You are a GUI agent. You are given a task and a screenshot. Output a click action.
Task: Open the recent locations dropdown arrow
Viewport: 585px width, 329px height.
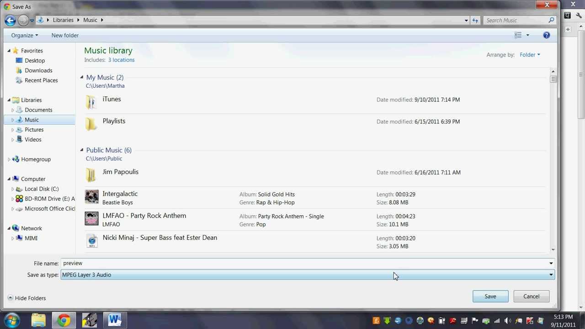32,21
